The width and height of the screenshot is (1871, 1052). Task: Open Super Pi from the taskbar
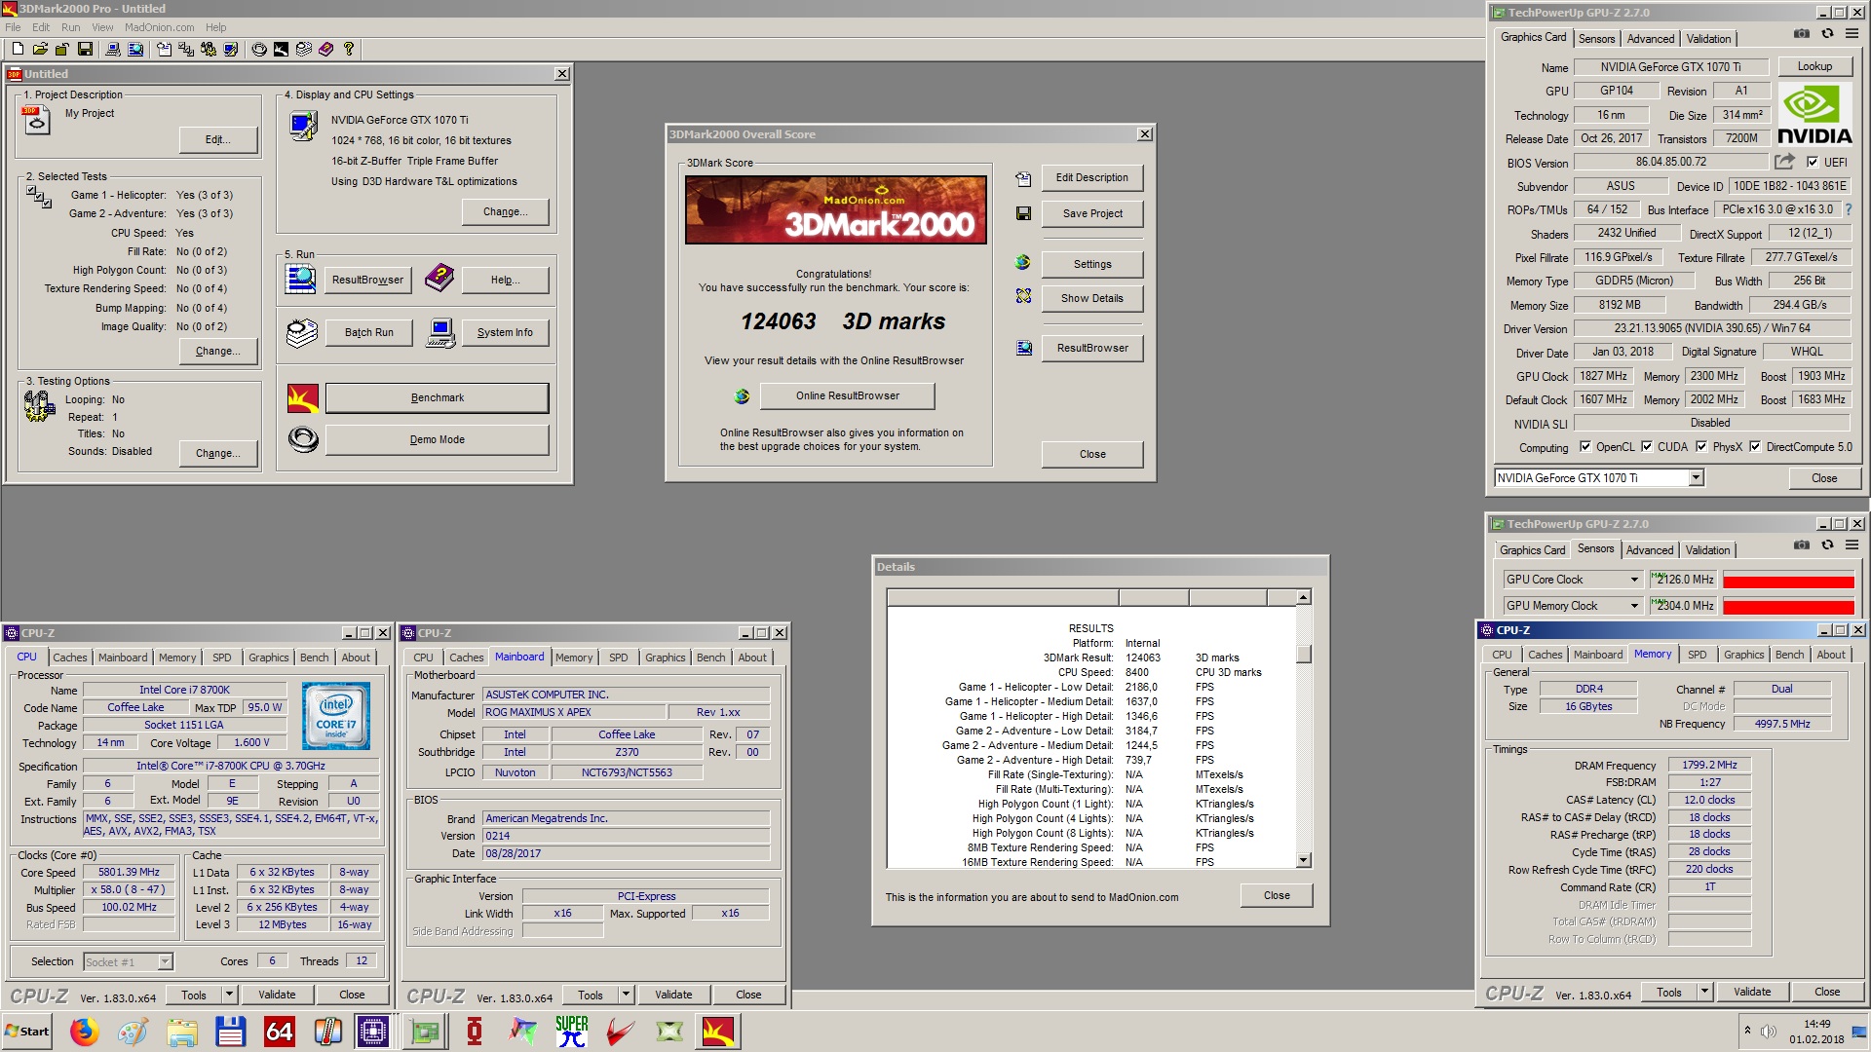coord(572,1032)
